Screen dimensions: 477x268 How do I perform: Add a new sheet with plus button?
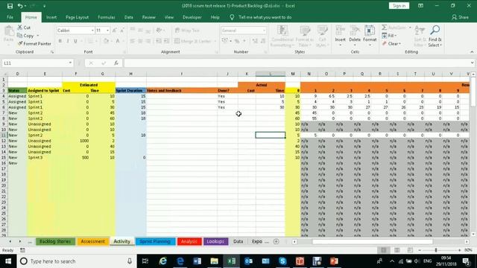[277, 241]
